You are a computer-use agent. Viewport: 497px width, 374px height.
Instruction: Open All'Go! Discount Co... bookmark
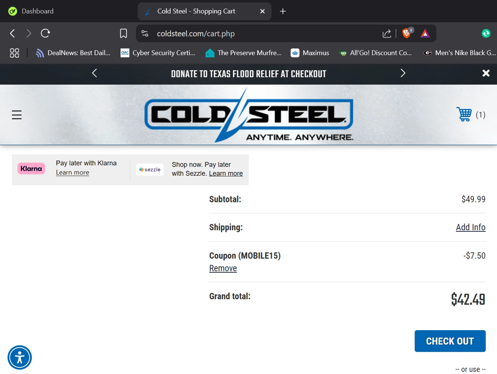tap(375, 53)
